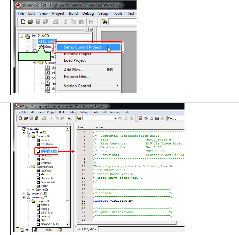Select the kit12test_rx62t project
239x235 pixels.
[40, 190]
